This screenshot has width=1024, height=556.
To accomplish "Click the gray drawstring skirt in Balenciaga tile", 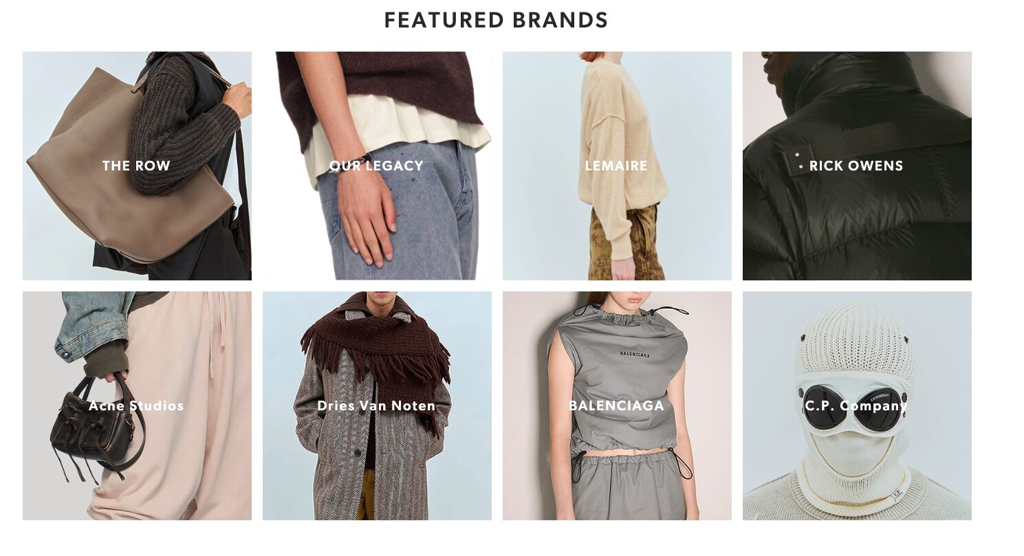I will [629, 485].
